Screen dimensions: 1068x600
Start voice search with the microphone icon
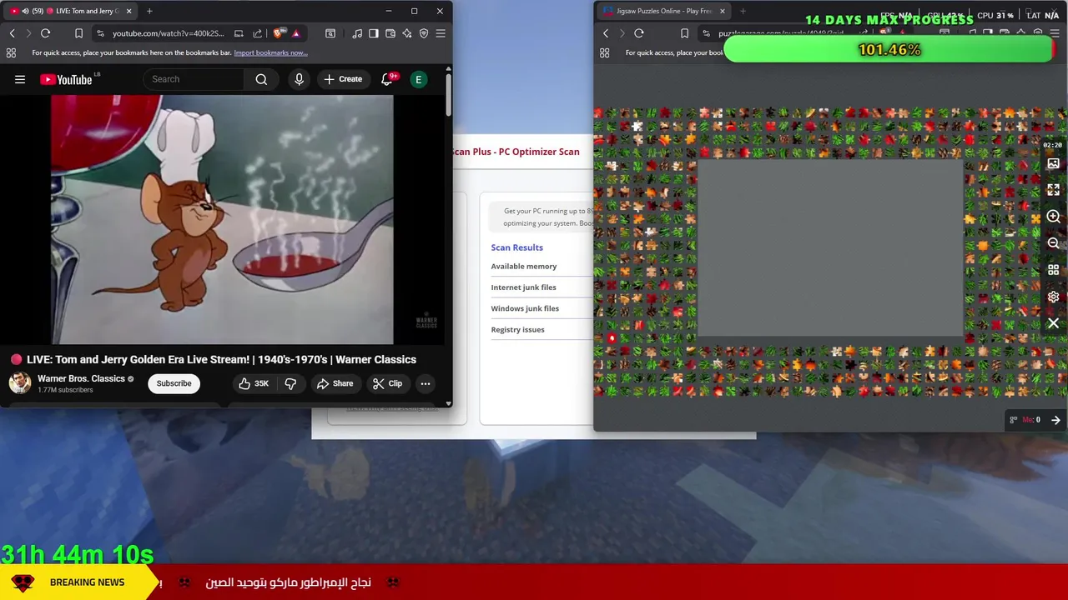point(299,79)
